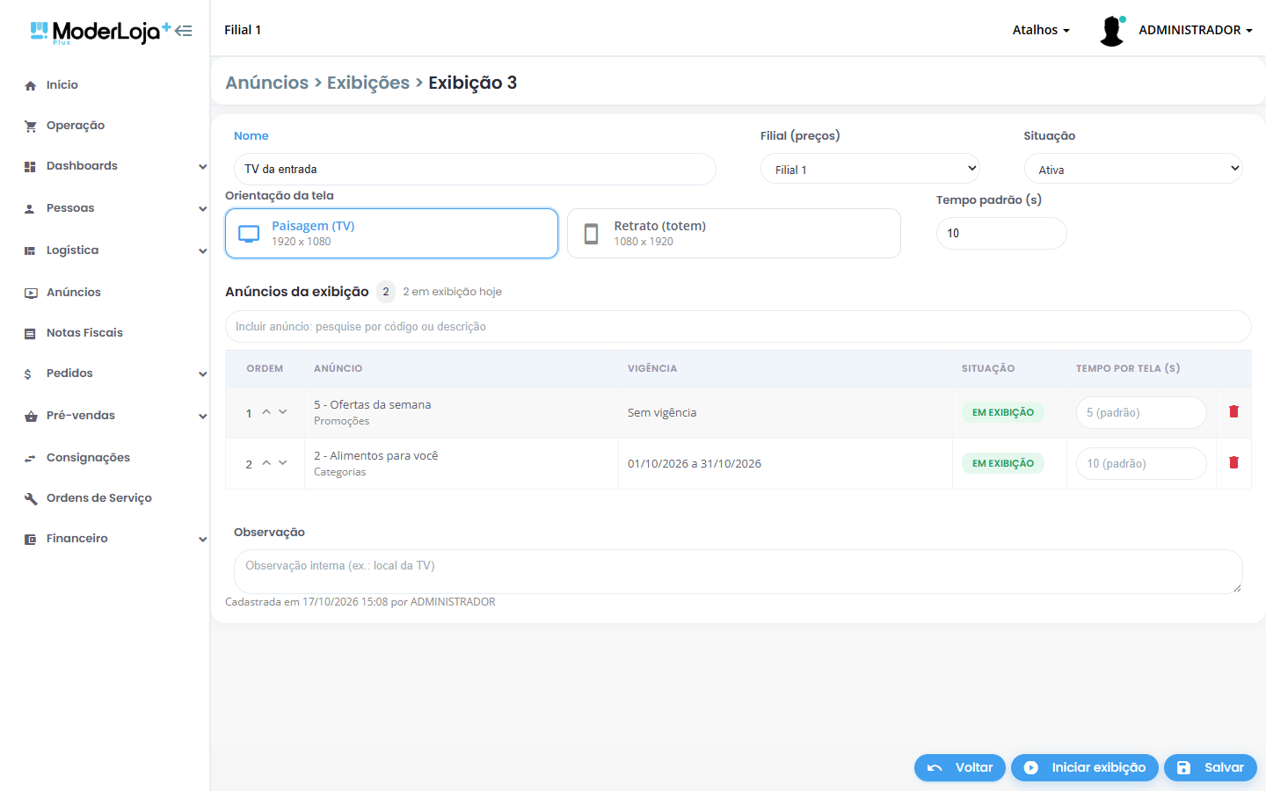Click the Ordem column header
The height and width of the screenshot is (791, 1266).
pos(265,368)
